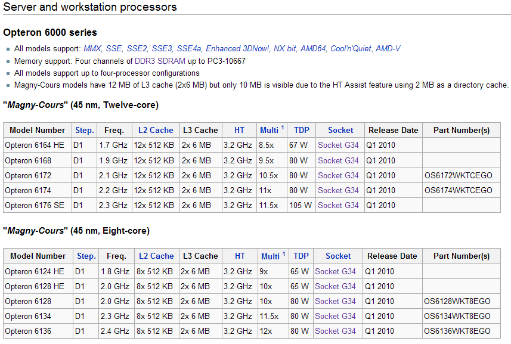Click the 1.7 GHz frequency cell
This screenshot has width=511, height=344.
pos(114,145)
